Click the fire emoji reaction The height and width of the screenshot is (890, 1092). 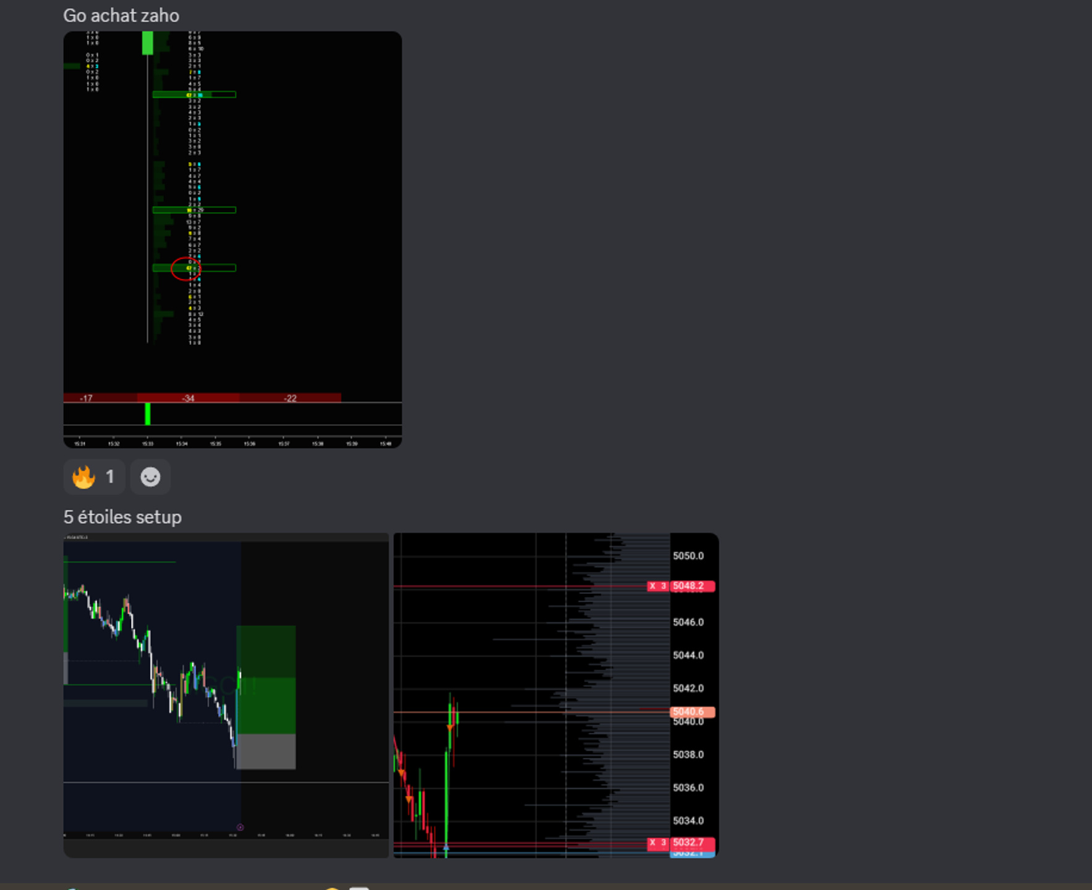94,477
